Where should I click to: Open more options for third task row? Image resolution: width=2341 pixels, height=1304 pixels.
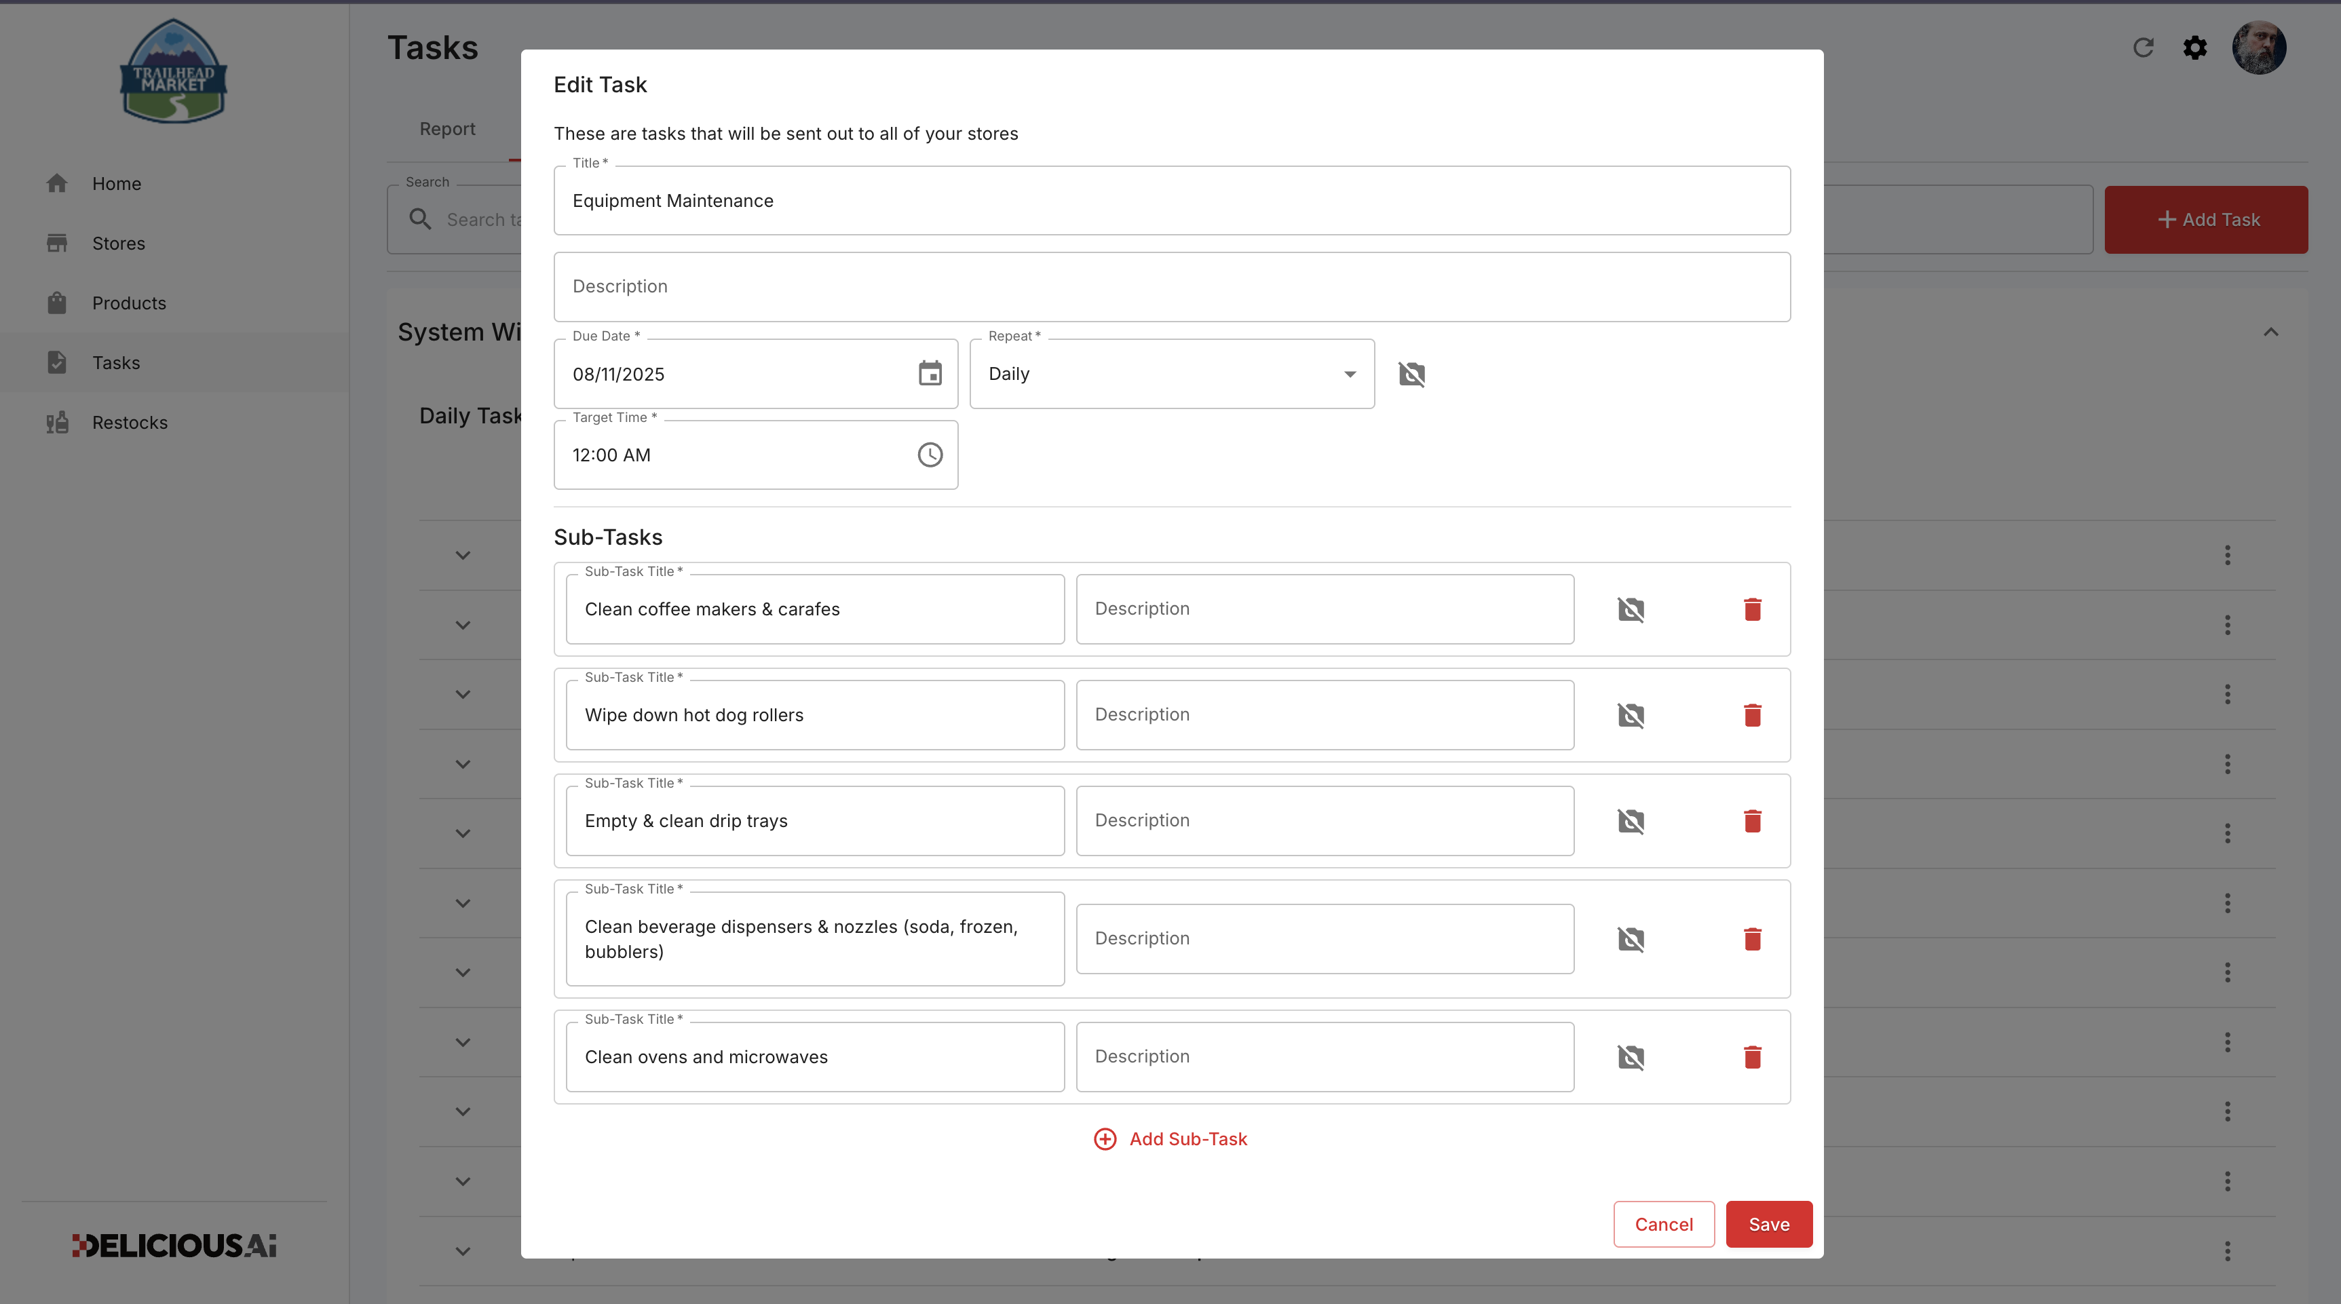[2228, 694]
